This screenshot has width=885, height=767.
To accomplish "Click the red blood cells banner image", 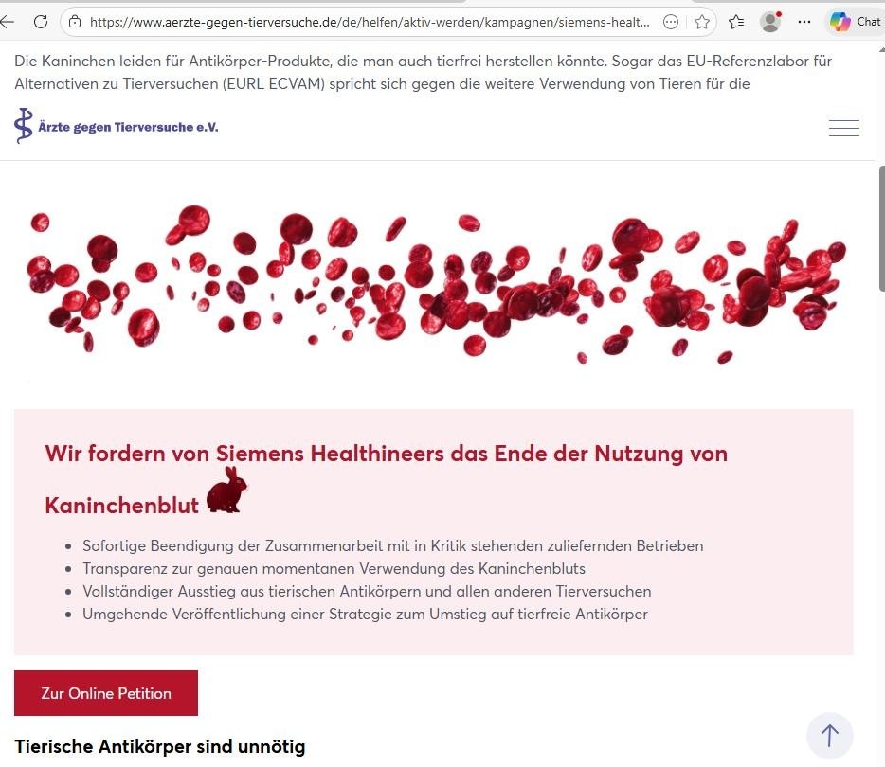I will click(436, 284).
